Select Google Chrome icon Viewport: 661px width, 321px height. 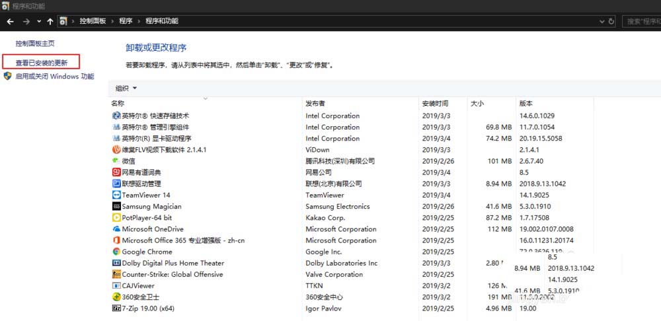pos(116,252)
